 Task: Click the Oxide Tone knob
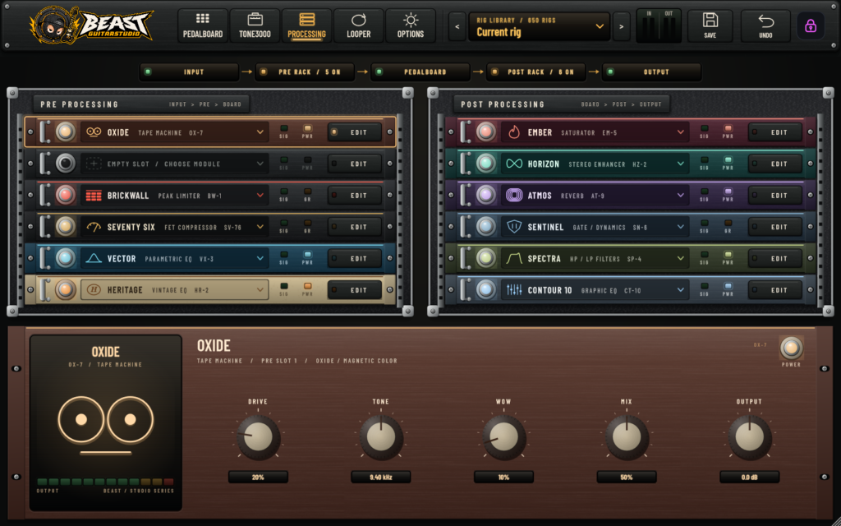(381, 437)
